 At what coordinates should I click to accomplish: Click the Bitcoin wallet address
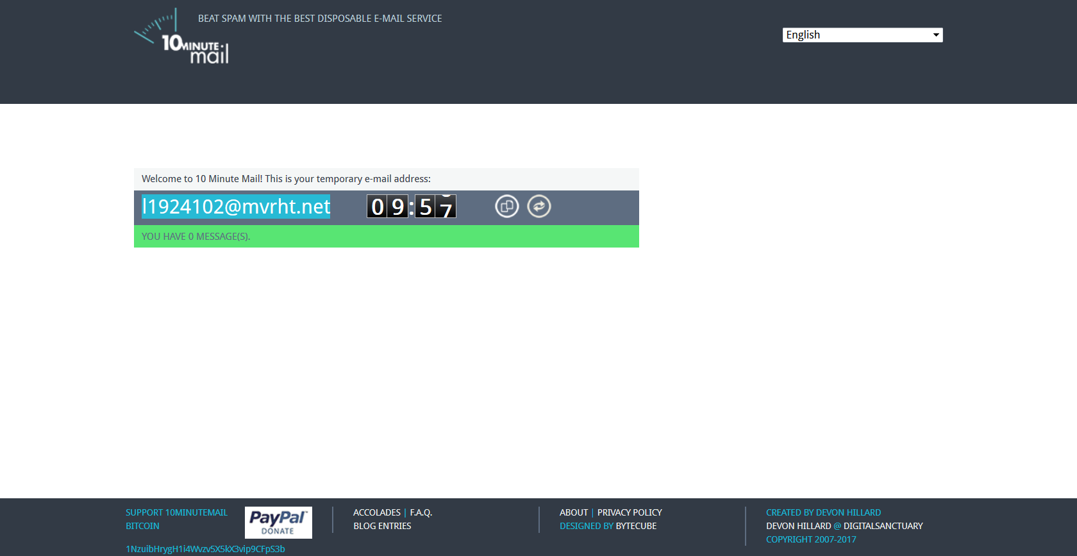point(205,549)
